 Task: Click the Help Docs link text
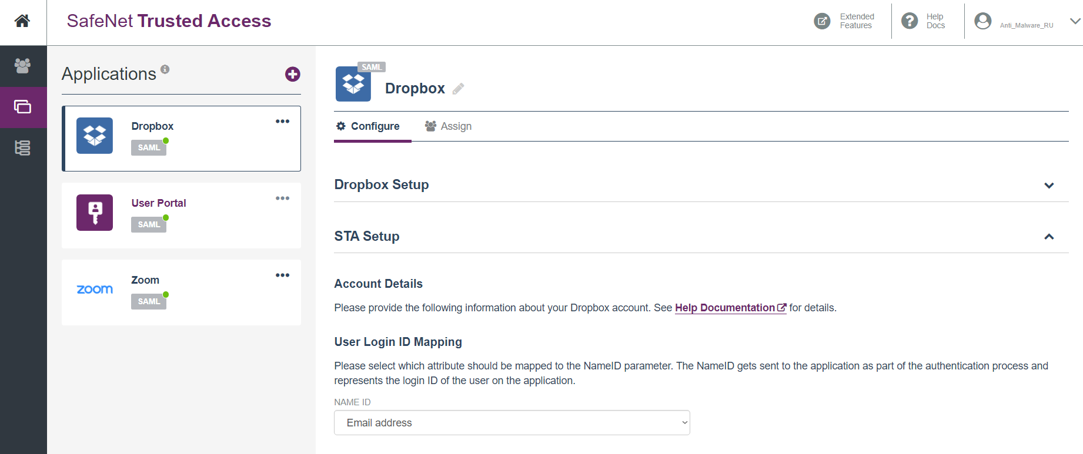click(935, 21)
